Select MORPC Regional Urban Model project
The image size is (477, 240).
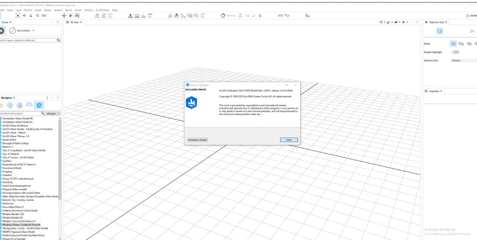click(19, 232)
